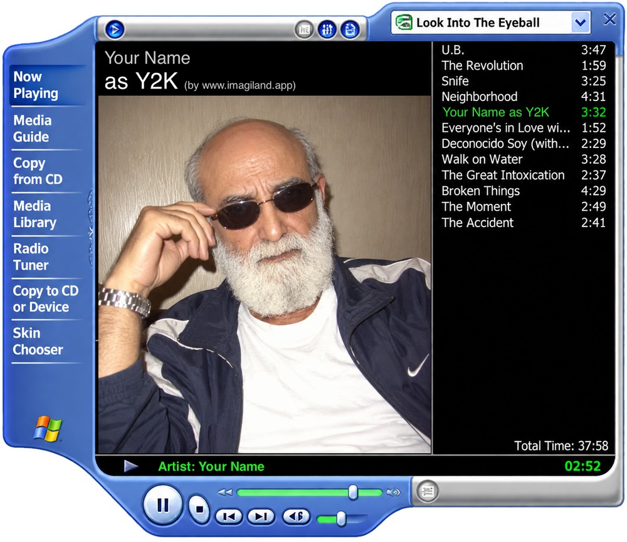
Task: Open the Media Guide tab
Action: [x=48, y=129]
